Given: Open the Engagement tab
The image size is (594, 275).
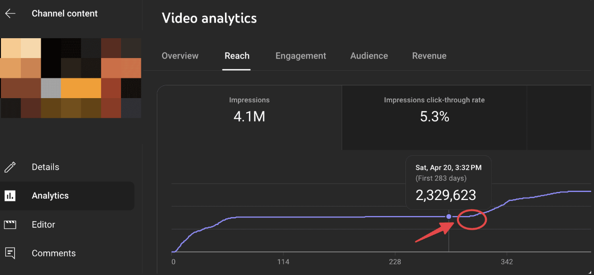Looking at the screenshot, I should click(301, 56).
